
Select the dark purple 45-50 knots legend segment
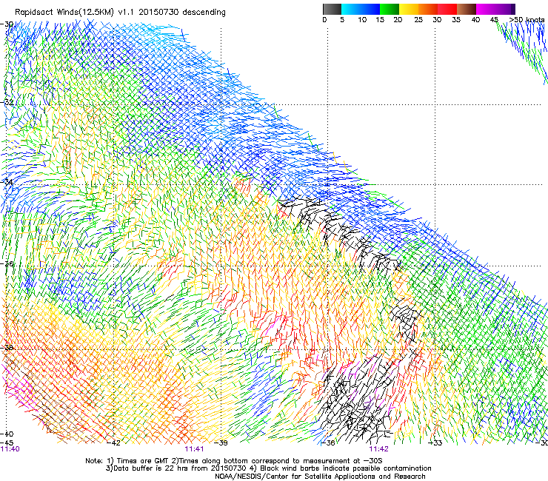(x=505, y=9)
